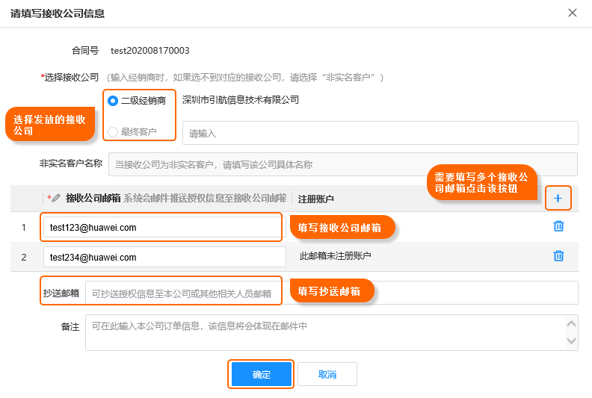The height and width of the screenshot is (398, 592).
Task: Click the 请输入 company input field
Action: 380,133
